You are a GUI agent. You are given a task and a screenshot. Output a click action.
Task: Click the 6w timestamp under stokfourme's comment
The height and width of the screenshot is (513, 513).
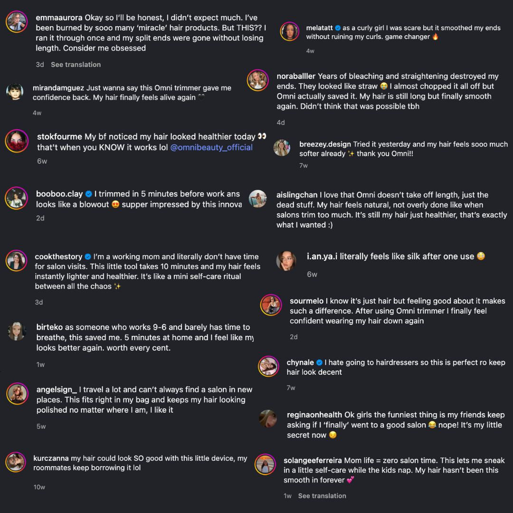point(42,161)
